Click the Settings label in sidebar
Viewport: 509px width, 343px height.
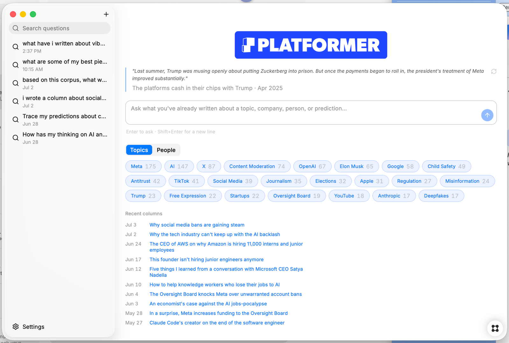(33, 327)
